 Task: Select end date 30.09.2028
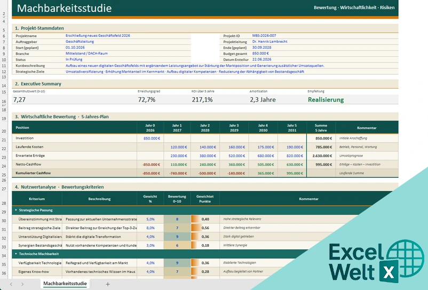(x=261, y=48)
